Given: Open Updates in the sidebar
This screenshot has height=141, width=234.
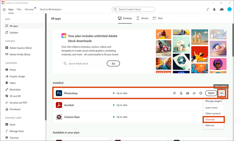Looking at the screenshot, I should (x=14, y=33).
